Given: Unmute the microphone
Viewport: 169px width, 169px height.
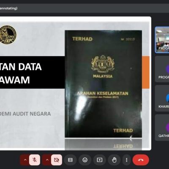Looking at the screenshot, I should click(x=35, y=160).
